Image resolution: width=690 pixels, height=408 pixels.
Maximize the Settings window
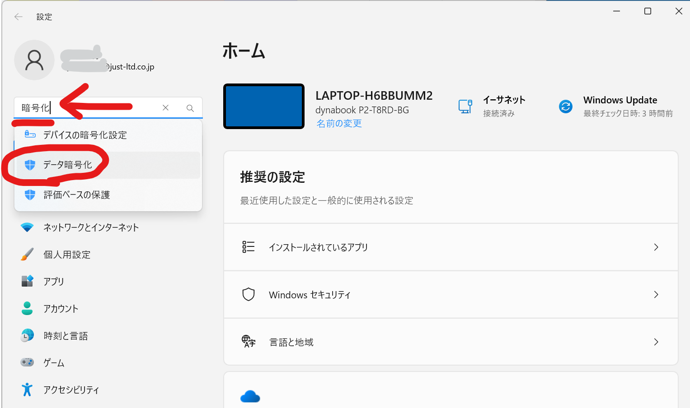(x=648, y=11)
